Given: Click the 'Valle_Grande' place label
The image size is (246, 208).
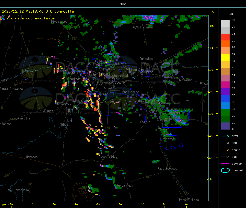Looking at the screenshot, I should coord(81,101).
